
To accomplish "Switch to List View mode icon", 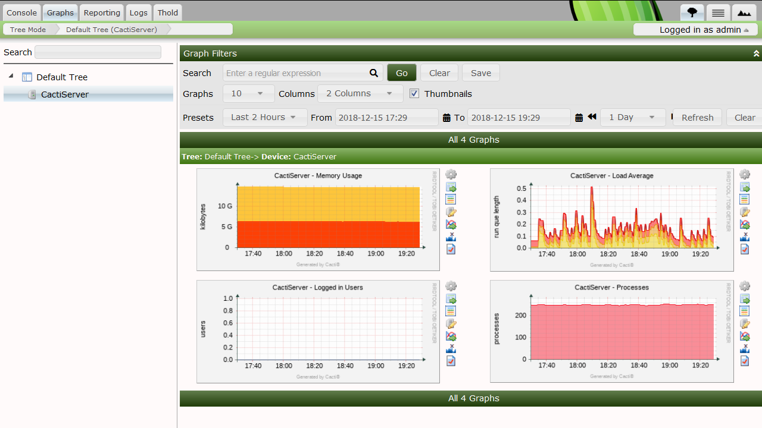I will pyautogui.click(x=719, y=12).
